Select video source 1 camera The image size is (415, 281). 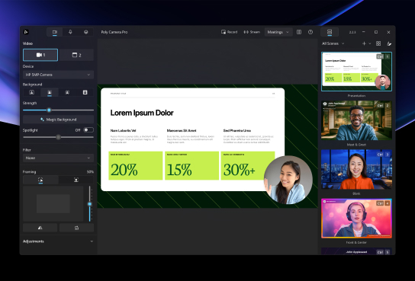tap(40, 55)
